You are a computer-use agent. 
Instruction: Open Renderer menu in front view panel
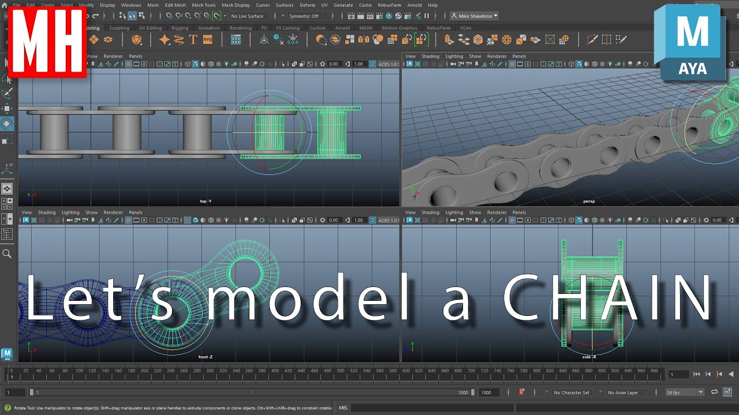click(x=113, y=213)
